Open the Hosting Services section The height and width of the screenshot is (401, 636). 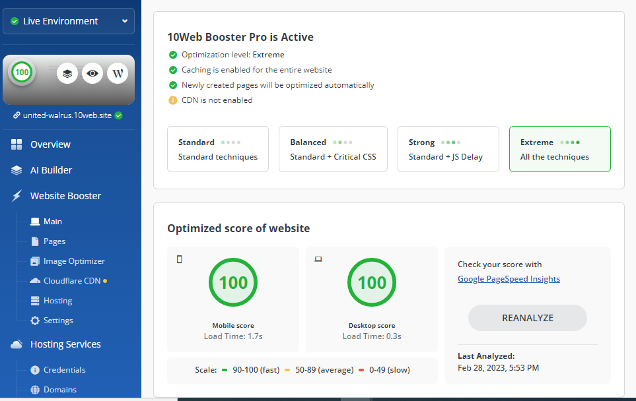[x=65, y=344]
